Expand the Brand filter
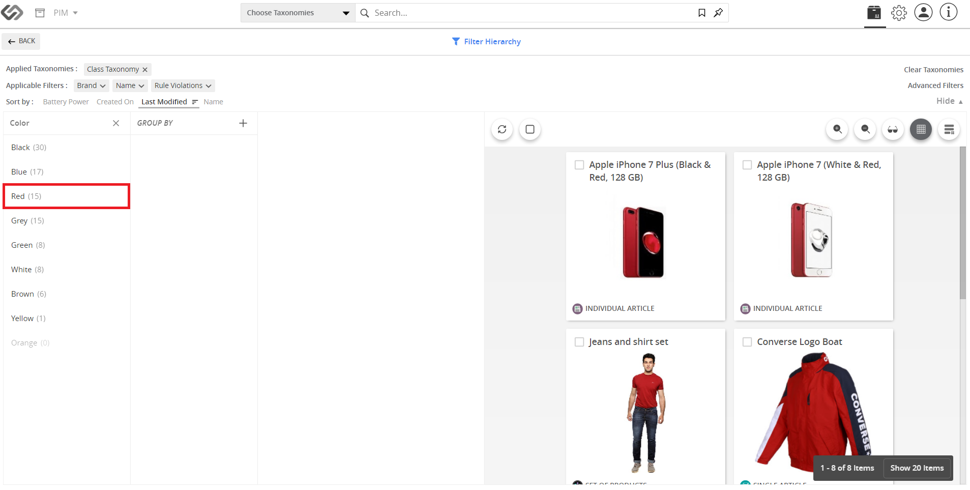Viewport: 970px width, 490px height. point(92,85)
